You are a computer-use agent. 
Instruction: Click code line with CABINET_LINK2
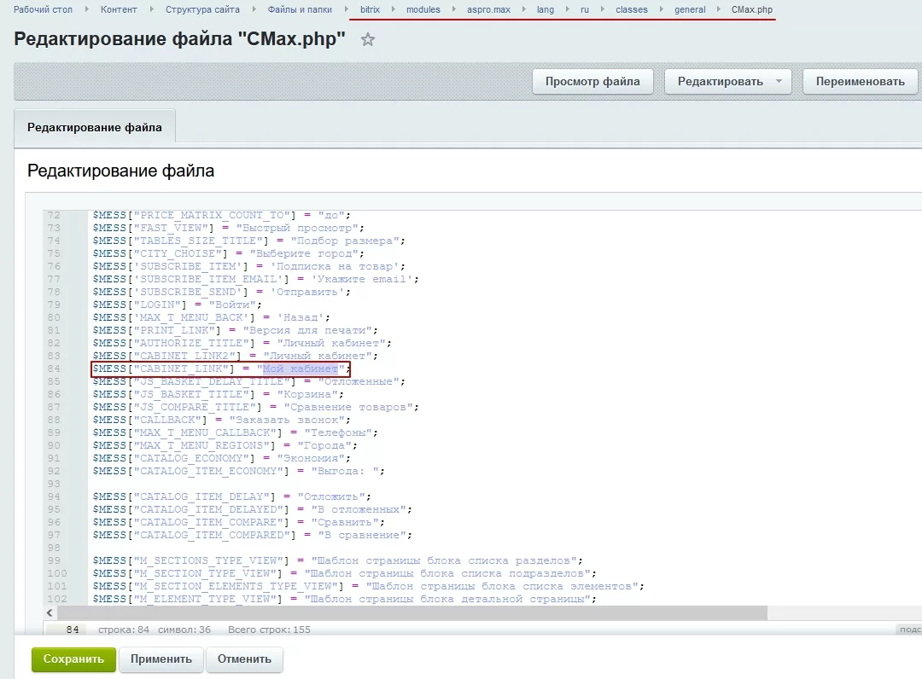tap(236, 356)
